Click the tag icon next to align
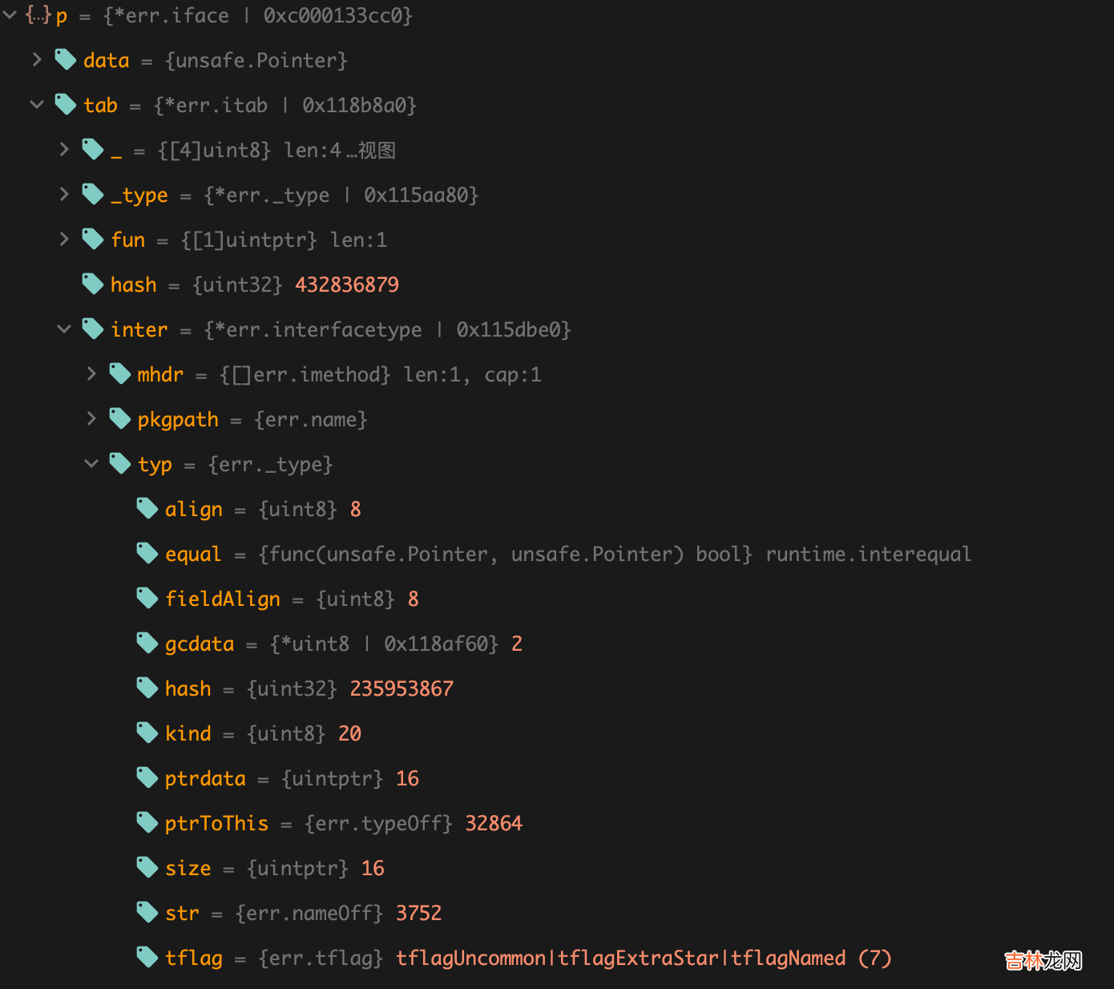This screenshot has width=1114, height=989. pos(147,508)
